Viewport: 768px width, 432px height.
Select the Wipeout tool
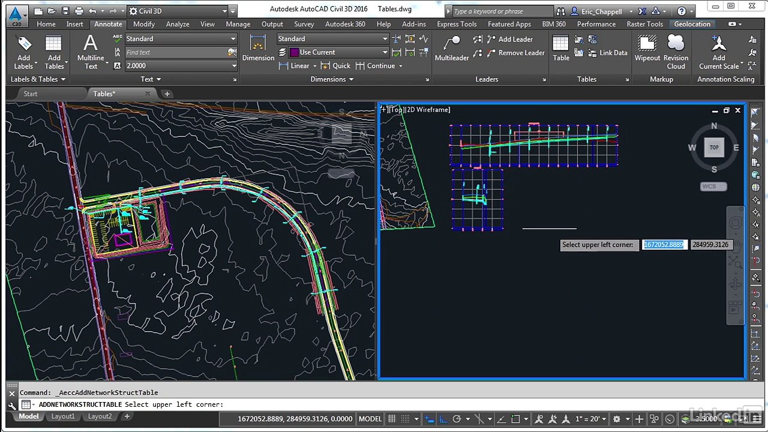647,48
